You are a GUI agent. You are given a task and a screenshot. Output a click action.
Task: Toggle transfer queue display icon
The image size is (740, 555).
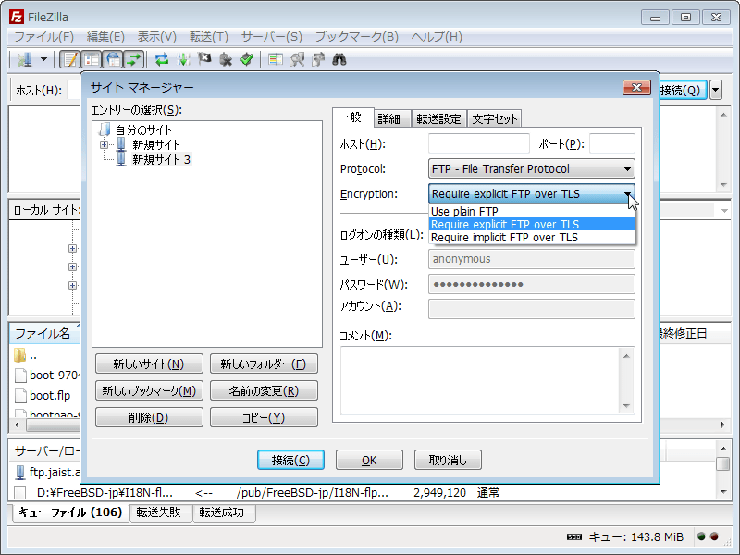click(x=134, y=59)
